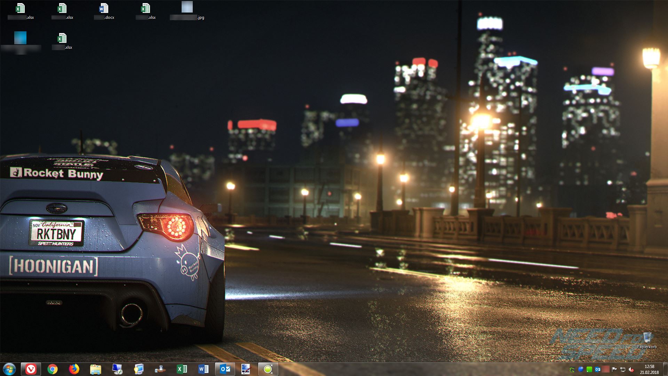Viewport: 668px width, 376px height.
Task: Select the .docx Word file on desktop
Action: tap(104, 11)
